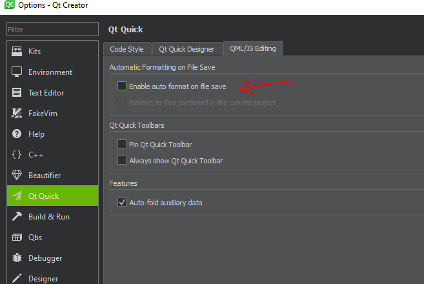
Task: Open the Designer pencil icon
Action: coord(17,278)
